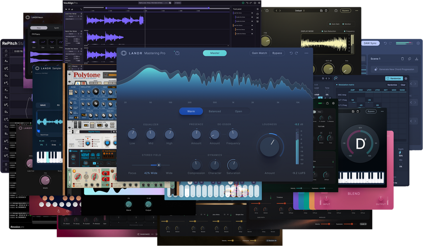Select the Oct icon in LANDR Neon
Viewport: 423px width, 246px height.
(x=34, y=42)
